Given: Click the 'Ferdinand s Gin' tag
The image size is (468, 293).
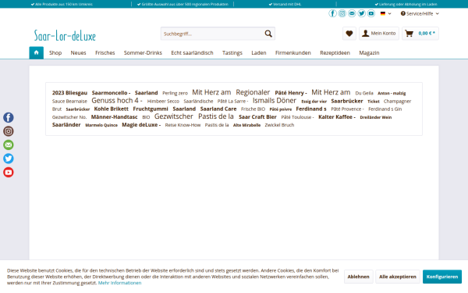Looking at the screenshot, I should [385, 109].
